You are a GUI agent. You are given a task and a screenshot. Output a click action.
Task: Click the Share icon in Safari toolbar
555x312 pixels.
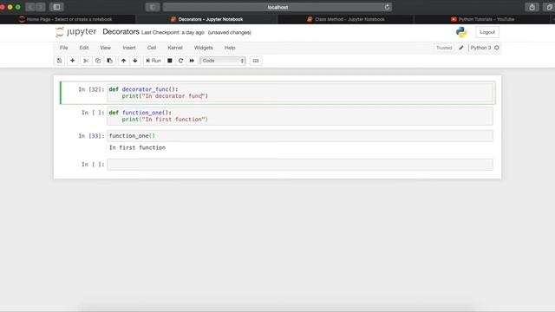pos(532,7)
